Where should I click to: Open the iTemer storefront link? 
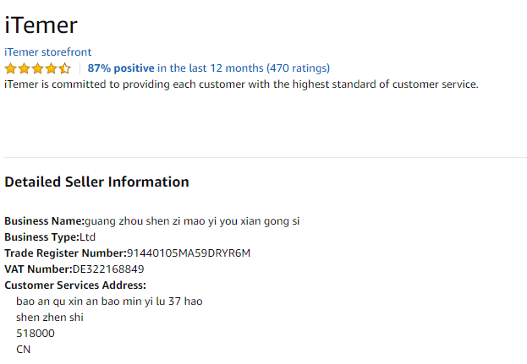(48, 52)
